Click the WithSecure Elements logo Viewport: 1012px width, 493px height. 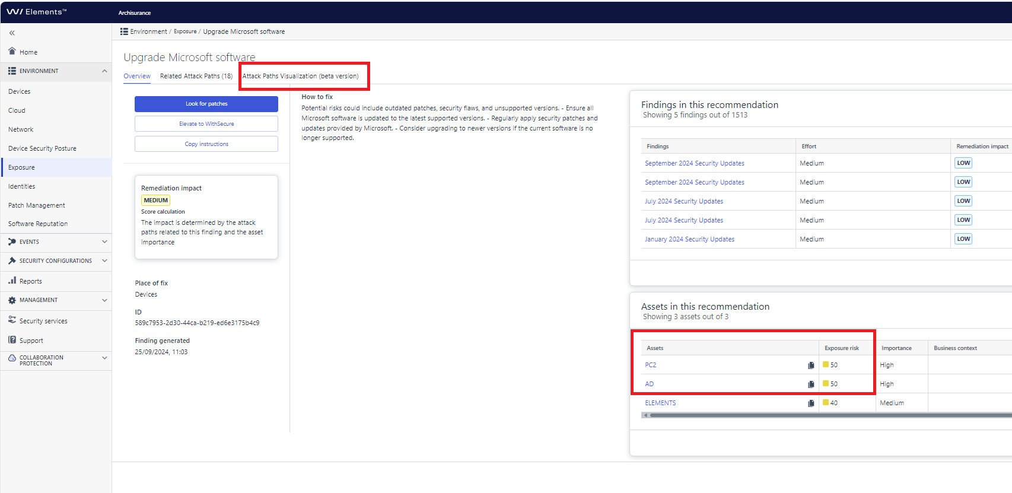pos(36,12)
